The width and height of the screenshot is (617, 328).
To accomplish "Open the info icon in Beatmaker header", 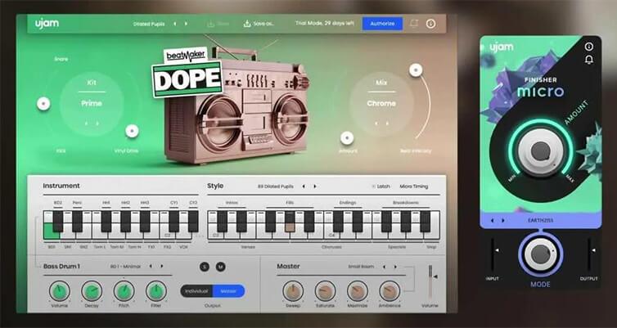I will pyautogui.click(x=431, y=24).
